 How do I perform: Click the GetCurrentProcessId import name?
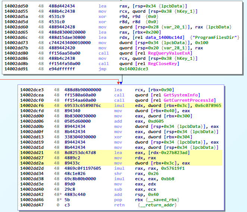[x=188, y=100]
